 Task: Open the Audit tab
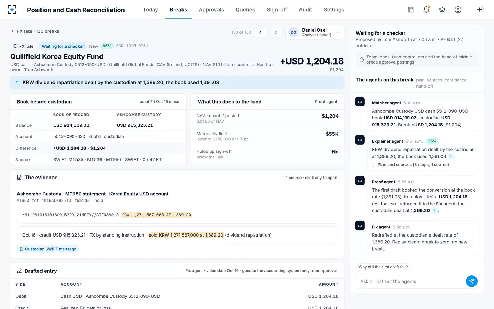305,10
